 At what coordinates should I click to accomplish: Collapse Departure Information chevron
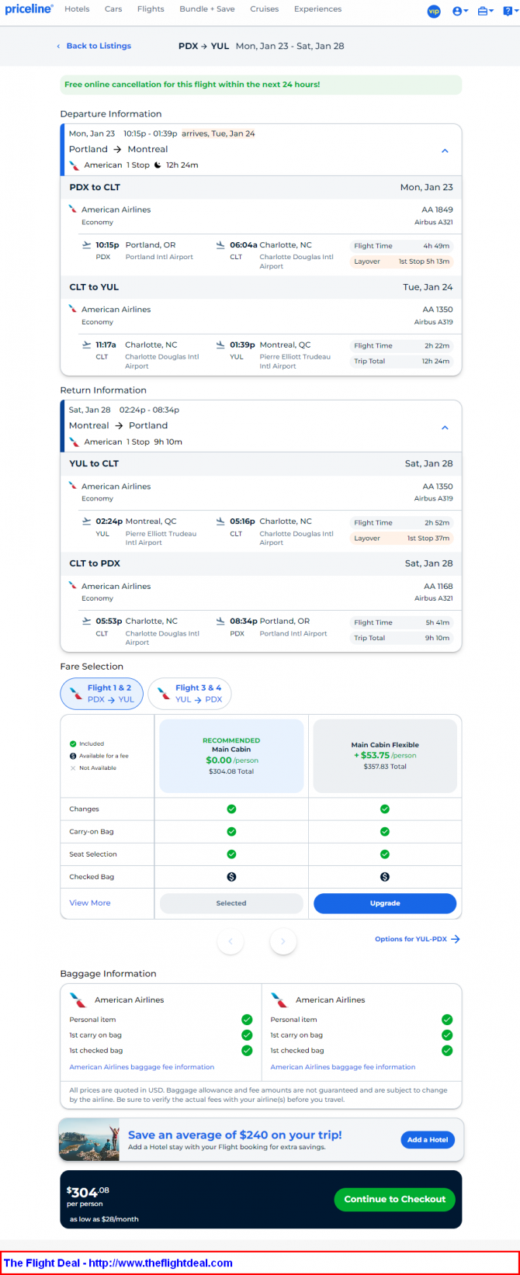[x=445, y=151]
